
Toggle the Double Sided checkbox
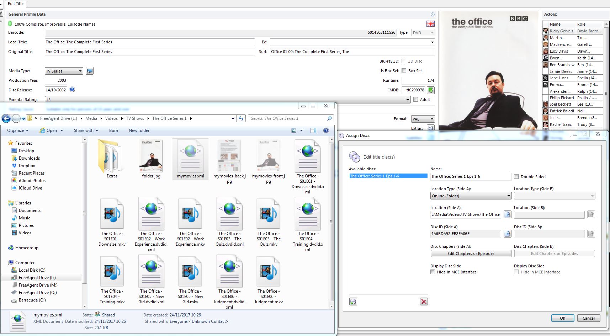click(x=516, y=177)
